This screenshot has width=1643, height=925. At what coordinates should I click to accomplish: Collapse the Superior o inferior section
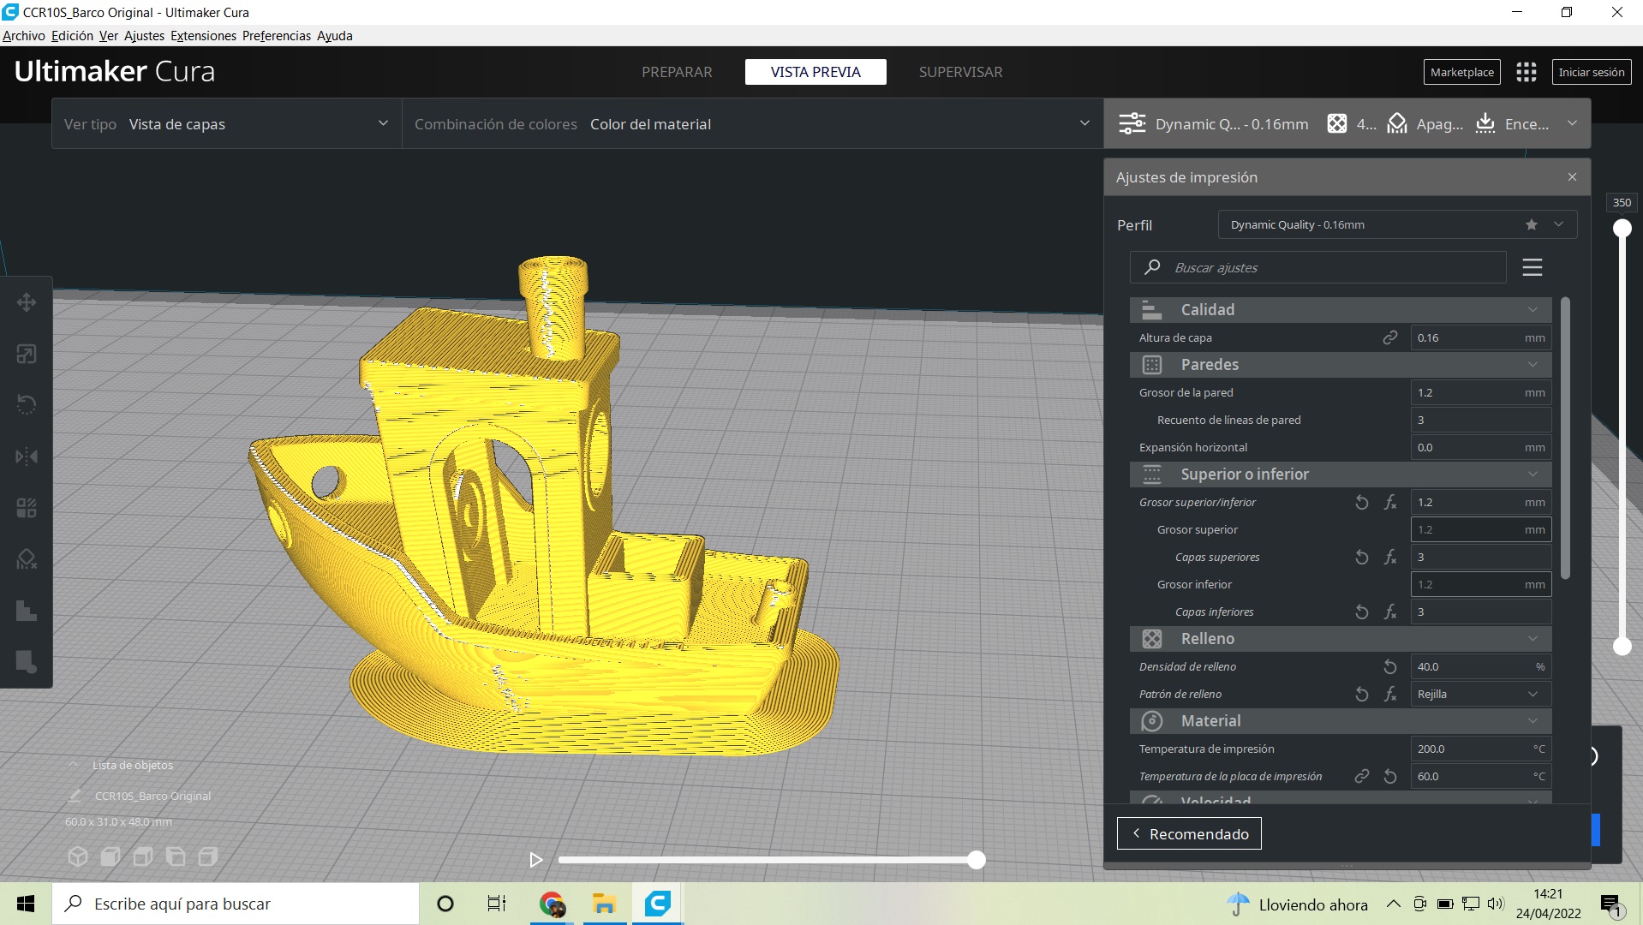[1341, 474]
